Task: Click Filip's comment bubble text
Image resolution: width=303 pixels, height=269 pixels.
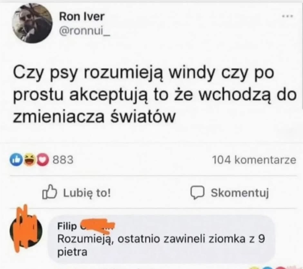Action: [x=161, y=245]
